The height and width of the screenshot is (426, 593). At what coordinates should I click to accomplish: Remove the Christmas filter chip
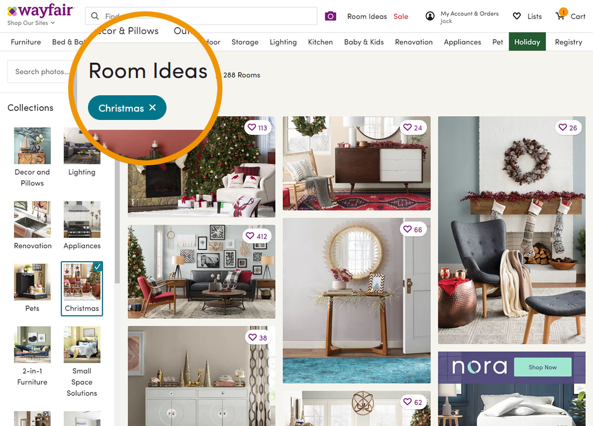point(153,108)
